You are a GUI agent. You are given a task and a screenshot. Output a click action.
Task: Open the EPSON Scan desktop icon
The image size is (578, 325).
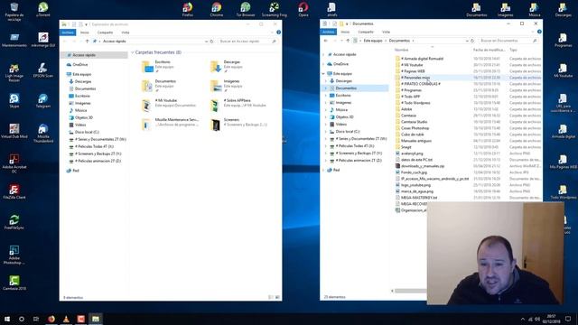coord(43,70)
